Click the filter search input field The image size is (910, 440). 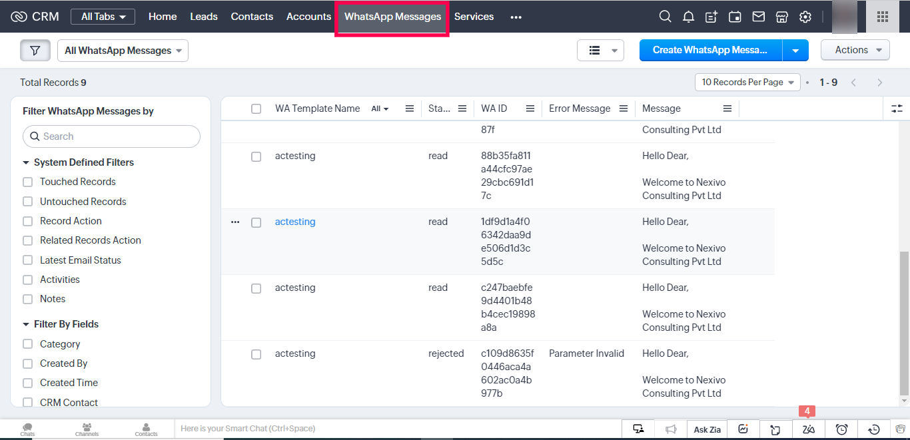pyautogui.click(x=112, y=136)
